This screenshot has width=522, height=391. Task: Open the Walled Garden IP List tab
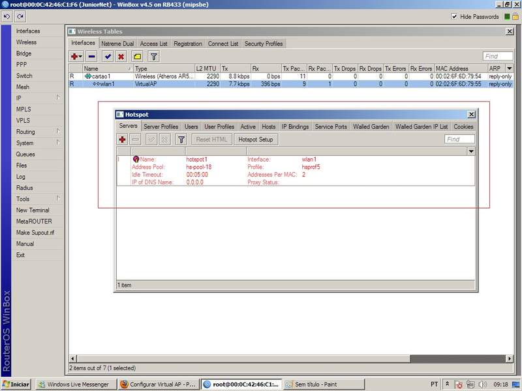(422, 126)
